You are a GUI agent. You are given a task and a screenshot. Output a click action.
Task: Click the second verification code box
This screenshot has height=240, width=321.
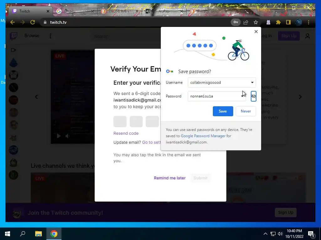136,122
